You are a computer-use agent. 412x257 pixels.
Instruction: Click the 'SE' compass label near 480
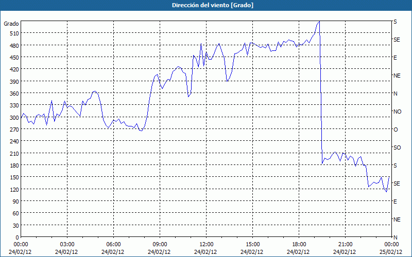[x=397, y=40]
